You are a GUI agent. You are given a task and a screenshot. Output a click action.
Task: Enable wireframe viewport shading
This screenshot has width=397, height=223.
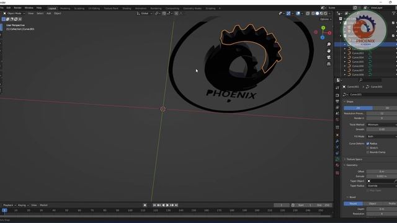click(313, 14)
